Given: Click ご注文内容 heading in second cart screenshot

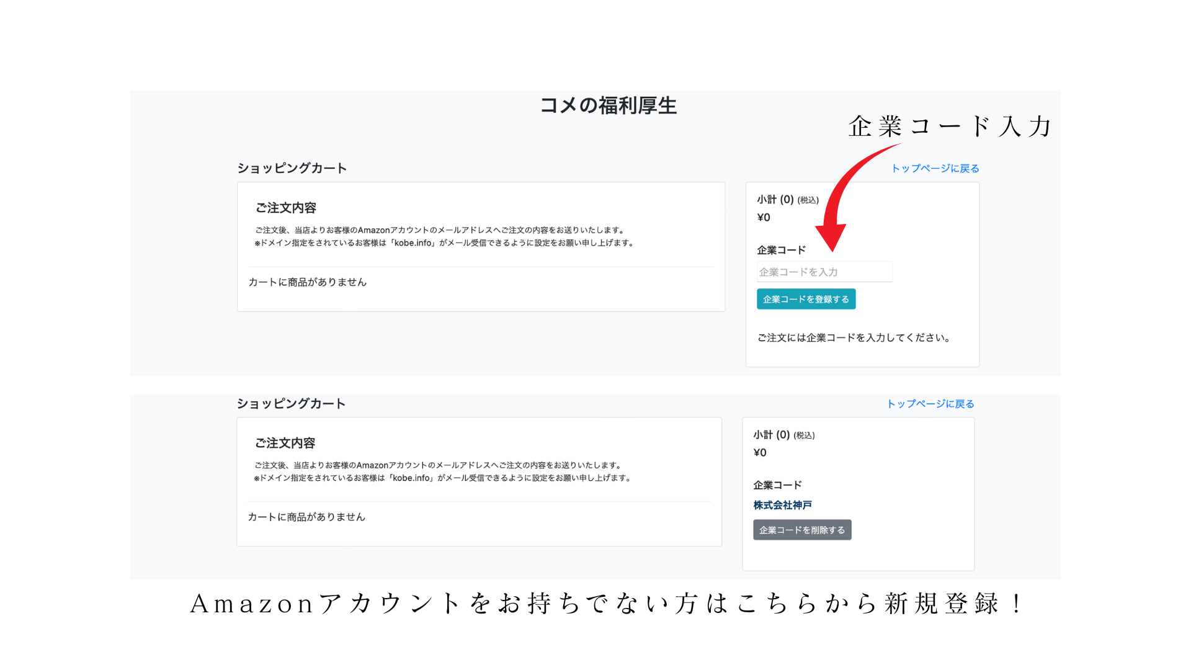Looking at the screenshot, I should tap(285, 443).
